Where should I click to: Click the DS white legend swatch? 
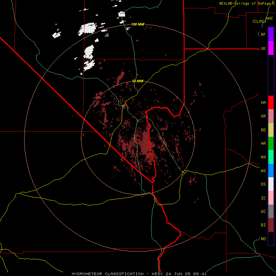click(x=271, y=184)
